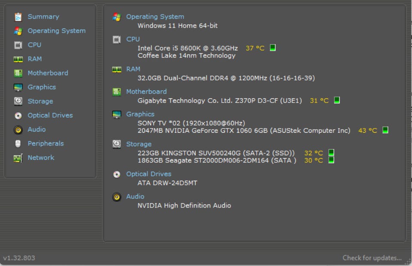Click the motherboard temperature indicator beside 31 °C

pos(337,100)
